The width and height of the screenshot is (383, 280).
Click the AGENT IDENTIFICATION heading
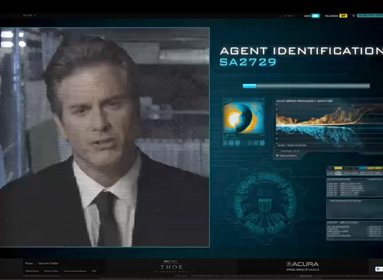point(301,51)
